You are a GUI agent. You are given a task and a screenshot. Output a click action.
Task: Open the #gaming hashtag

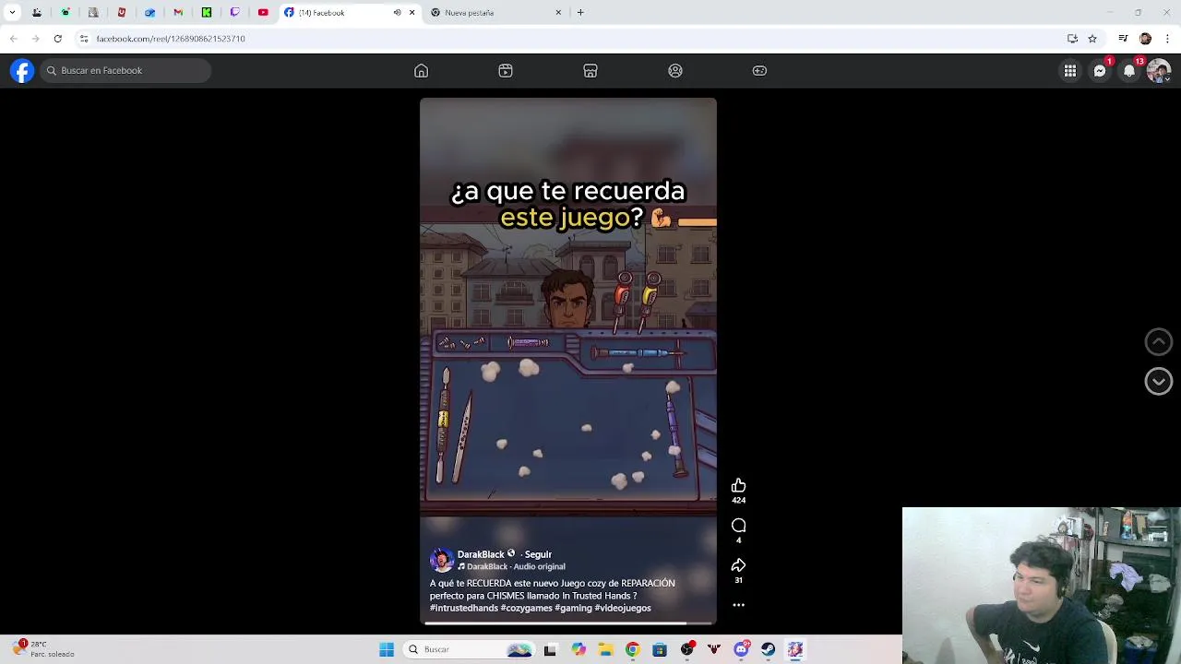[x=573, y=608]
